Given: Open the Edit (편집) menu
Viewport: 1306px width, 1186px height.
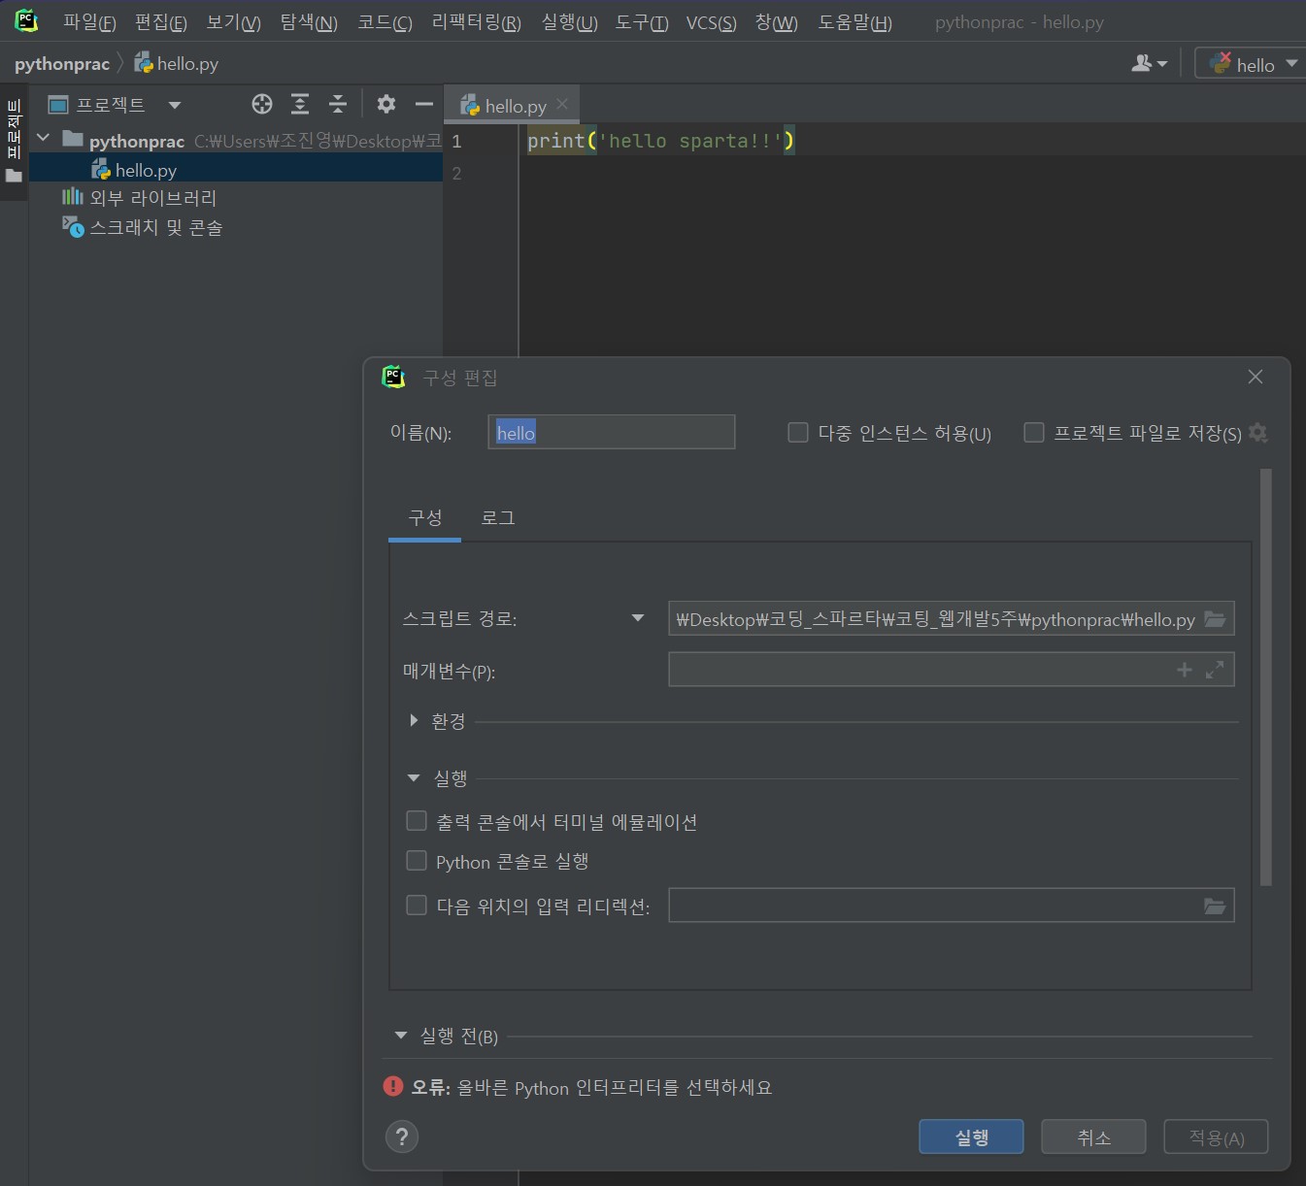Looking at the screenshot, I should tap(161, 22).
